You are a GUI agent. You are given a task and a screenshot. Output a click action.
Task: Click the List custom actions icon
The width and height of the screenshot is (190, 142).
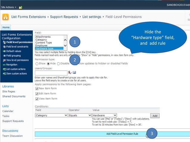coord(4,69)
